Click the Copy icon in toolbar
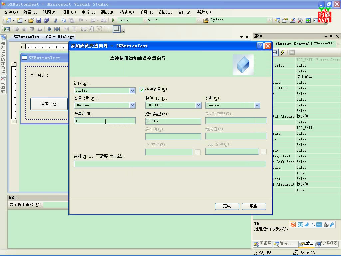 (64, 20)
